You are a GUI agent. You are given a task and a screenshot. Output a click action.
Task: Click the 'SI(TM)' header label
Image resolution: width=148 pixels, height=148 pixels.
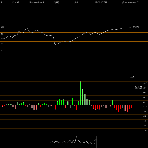(x=56, y=2)
